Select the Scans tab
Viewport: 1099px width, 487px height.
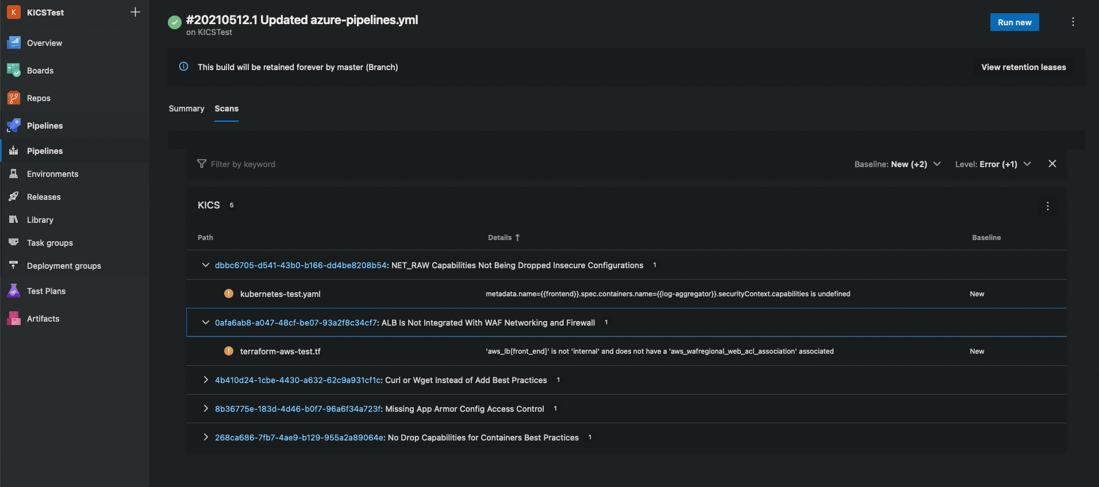(x=226, y=109)
